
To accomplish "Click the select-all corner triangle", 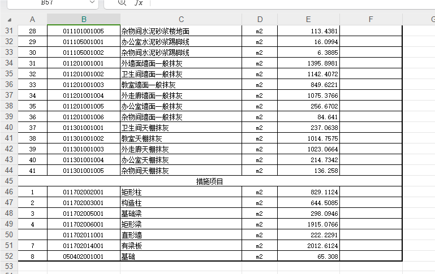I will tap(10, 20).
